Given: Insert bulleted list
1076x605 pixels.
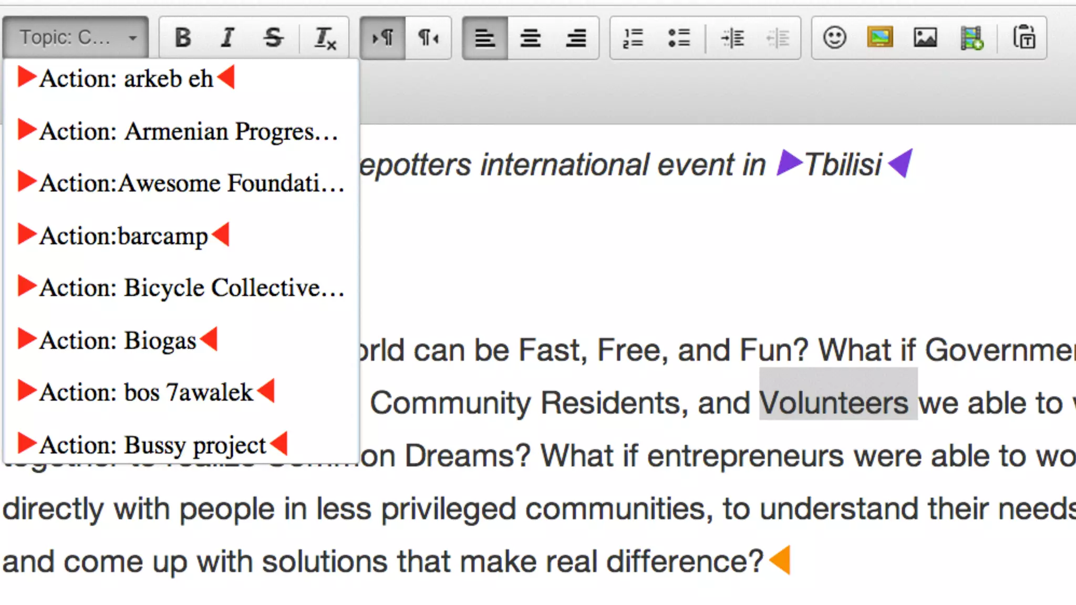Looking at the screenshot, I should tap(679, 38).
